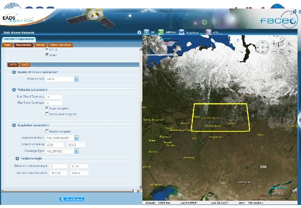The image size is (301, 208).
Task: Click Max Cloud Coverage input field
Action: (x=54, y=97)
